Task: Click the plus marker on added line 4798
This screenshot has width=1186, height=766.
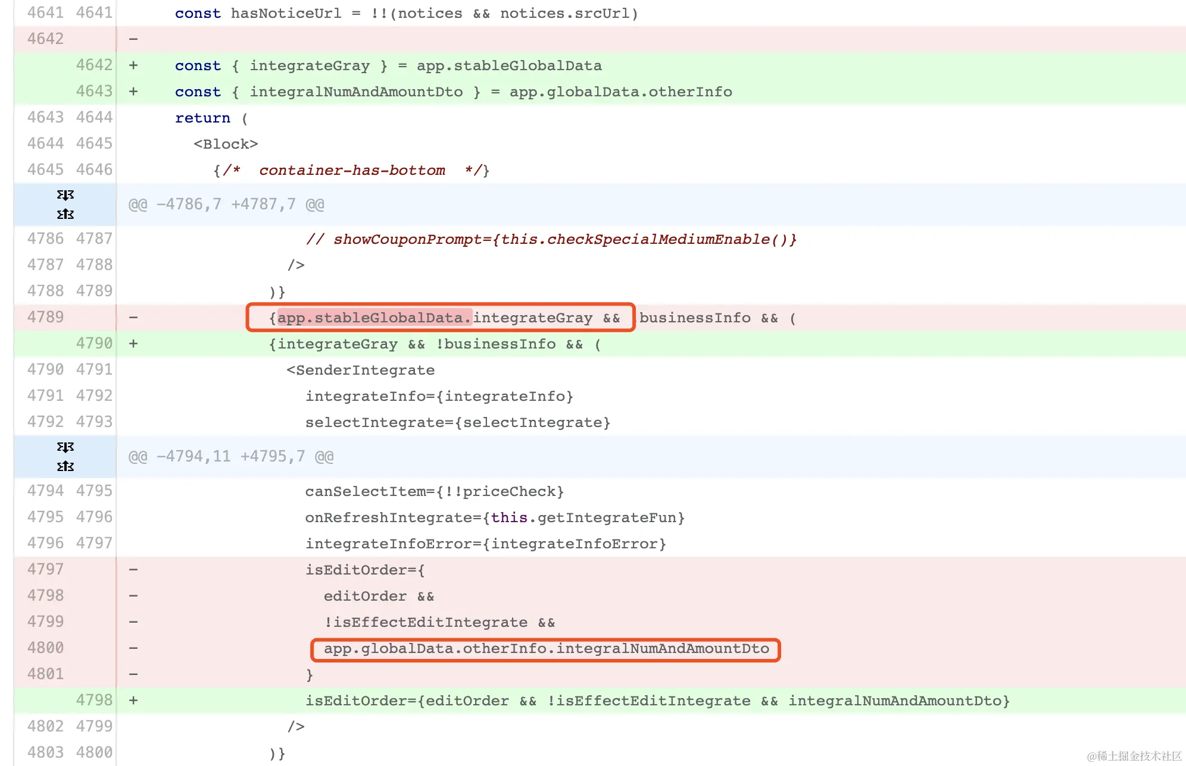Action: (x=133, y=701)
